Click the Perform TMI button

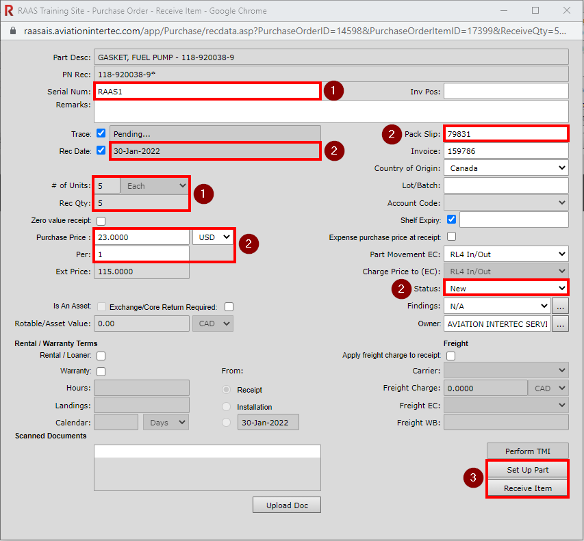tap(527, 451)
